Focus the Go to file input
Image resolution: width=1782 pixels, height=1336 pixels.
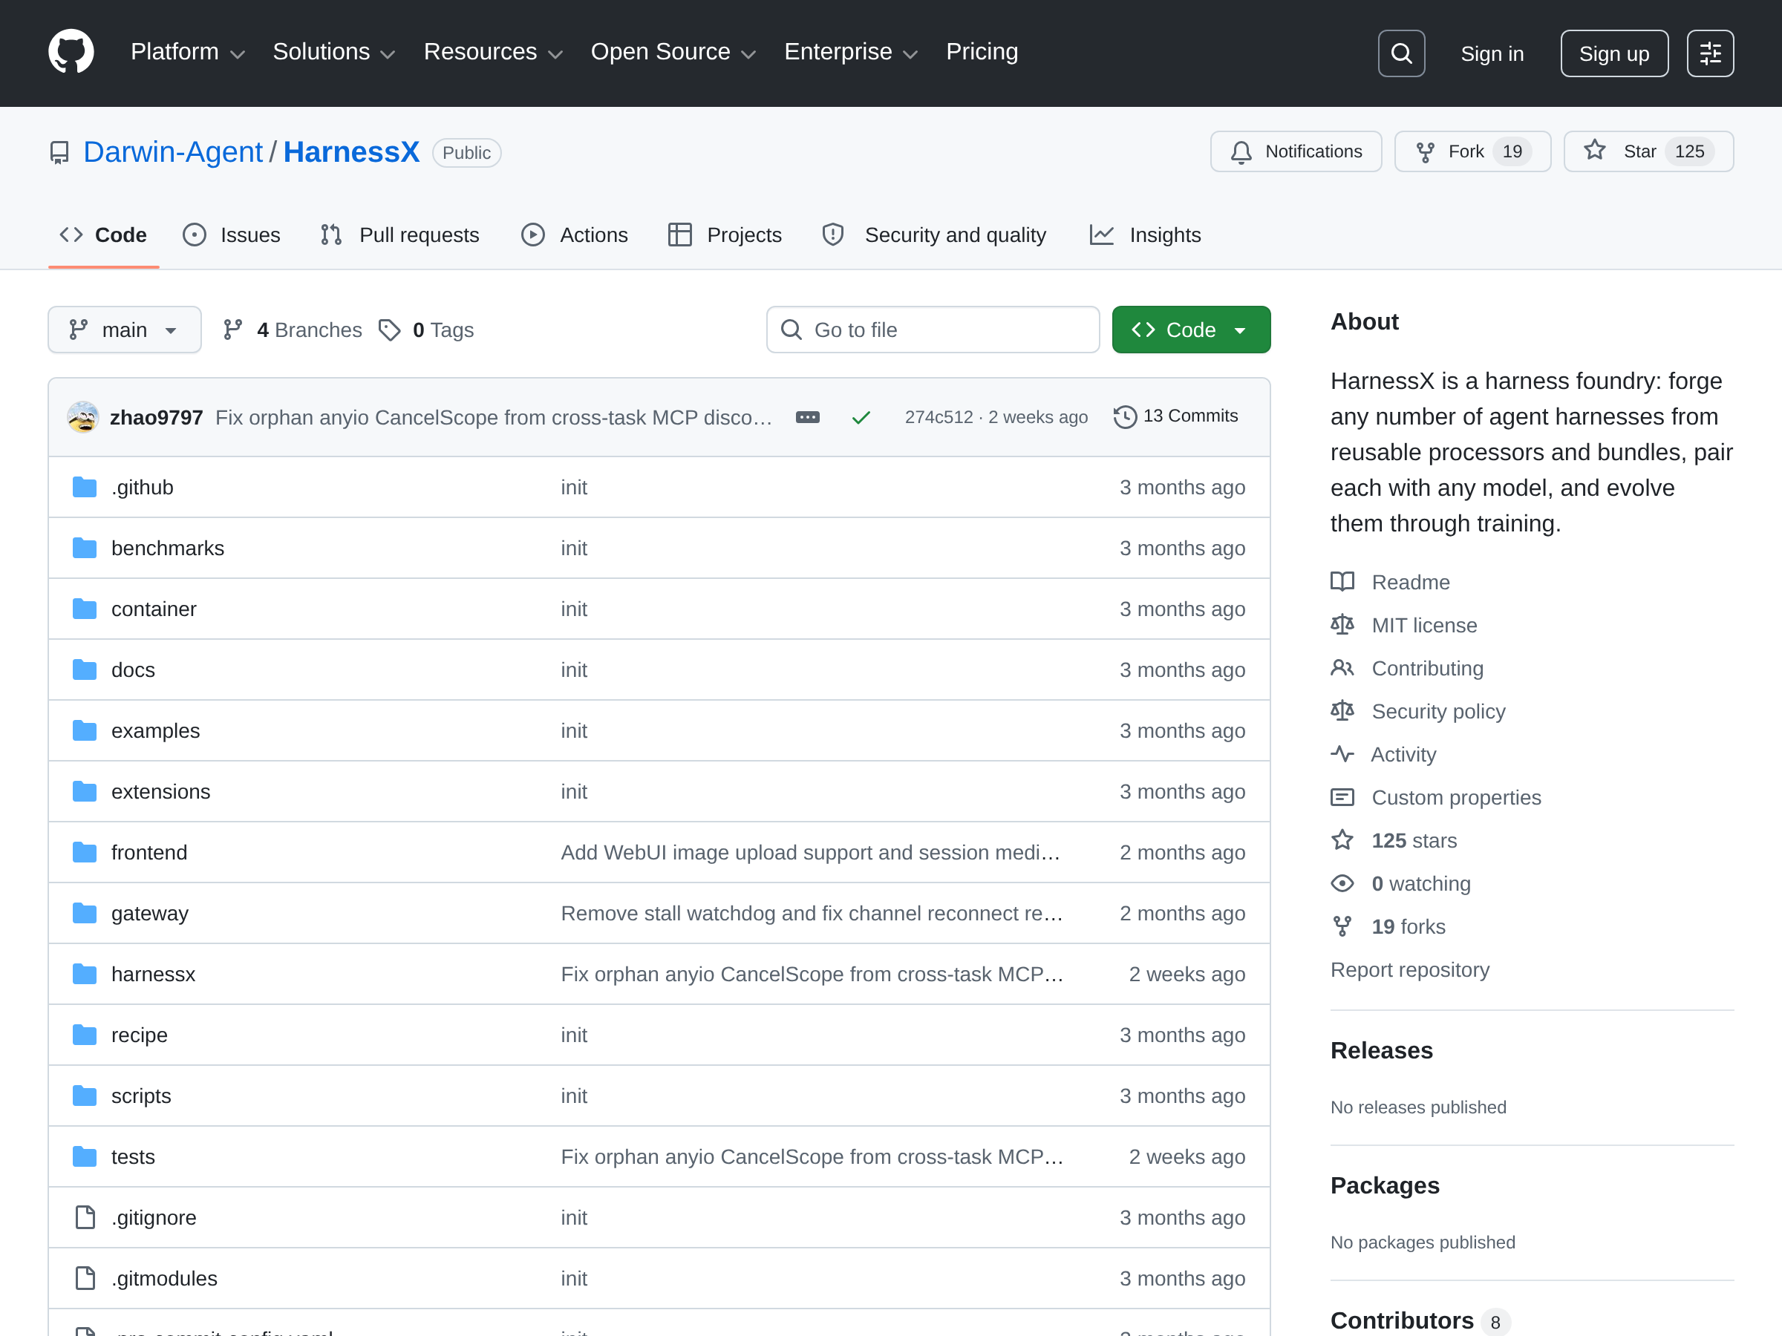pyautogui.click(x=933, y=330)
